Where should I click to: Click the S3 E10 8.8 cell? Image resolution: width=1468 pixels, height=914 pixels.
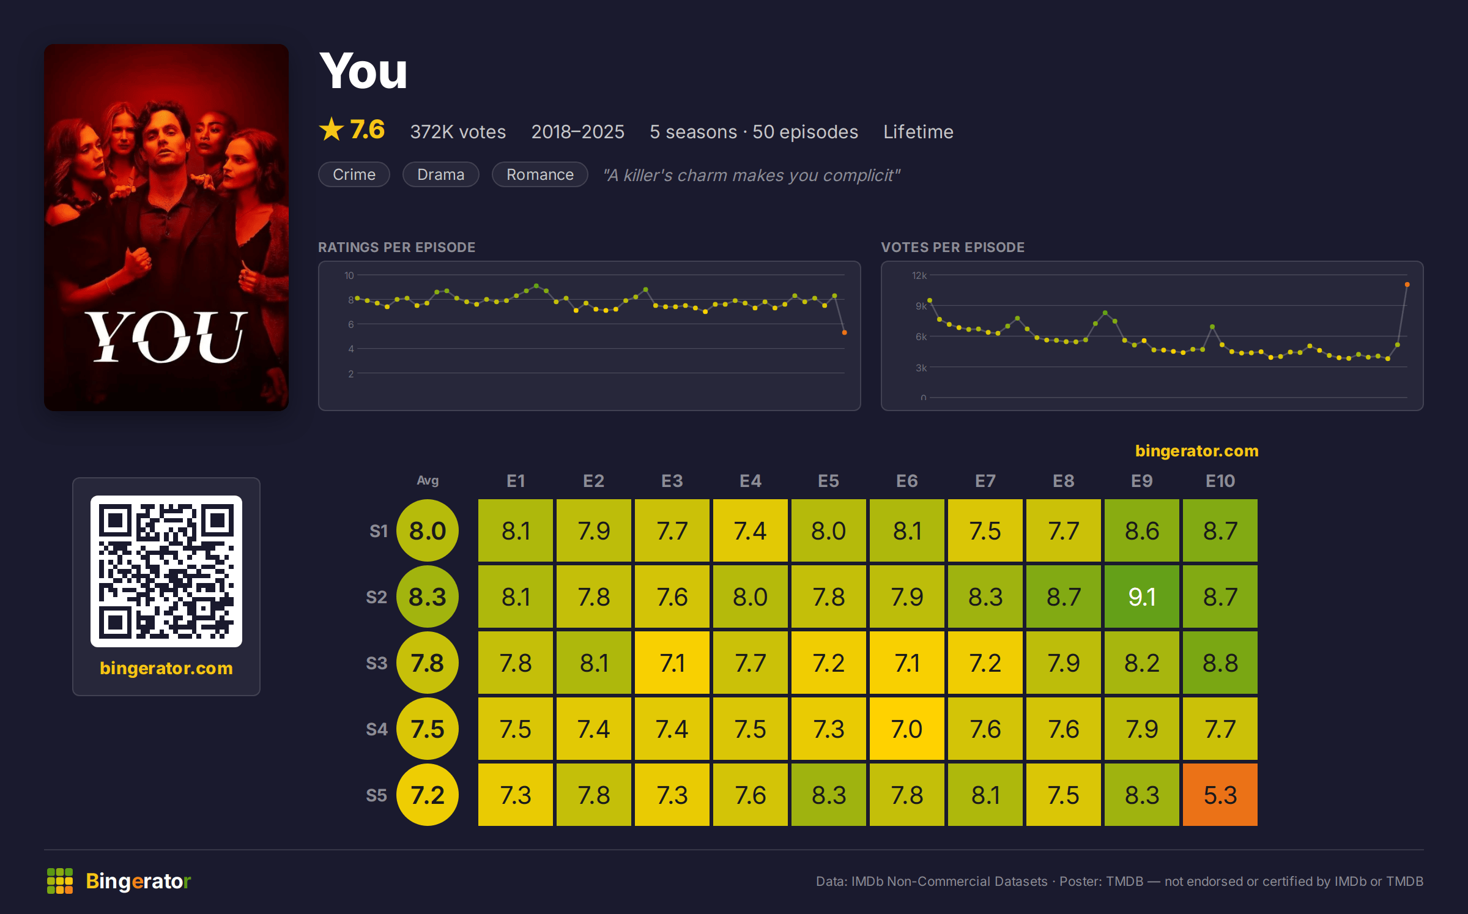(x=1220, y=663)
